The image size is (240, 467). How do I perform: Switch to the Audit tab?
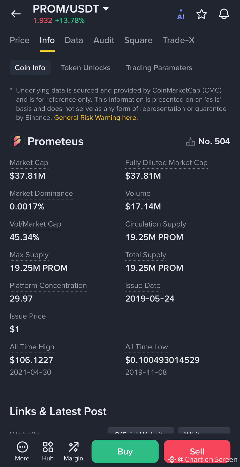(104, 40)
